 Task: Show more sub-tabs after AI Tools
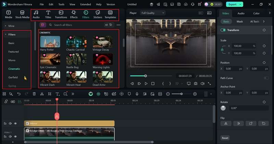264,22
